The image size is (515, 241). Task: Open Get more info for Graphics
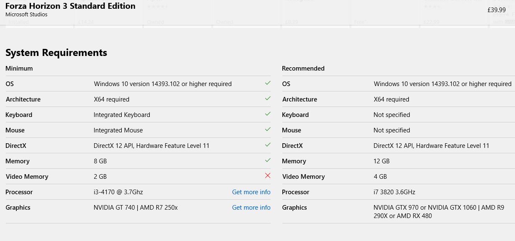point(251,208)
